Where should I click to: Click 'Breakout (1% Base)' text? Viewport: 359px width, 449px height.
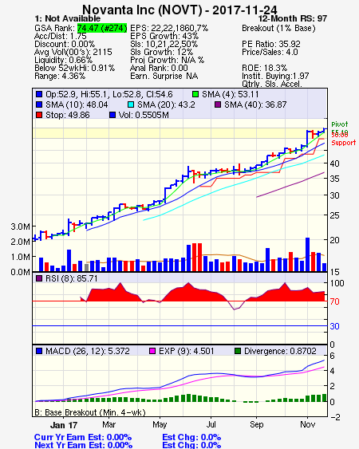tap(278, 28)
